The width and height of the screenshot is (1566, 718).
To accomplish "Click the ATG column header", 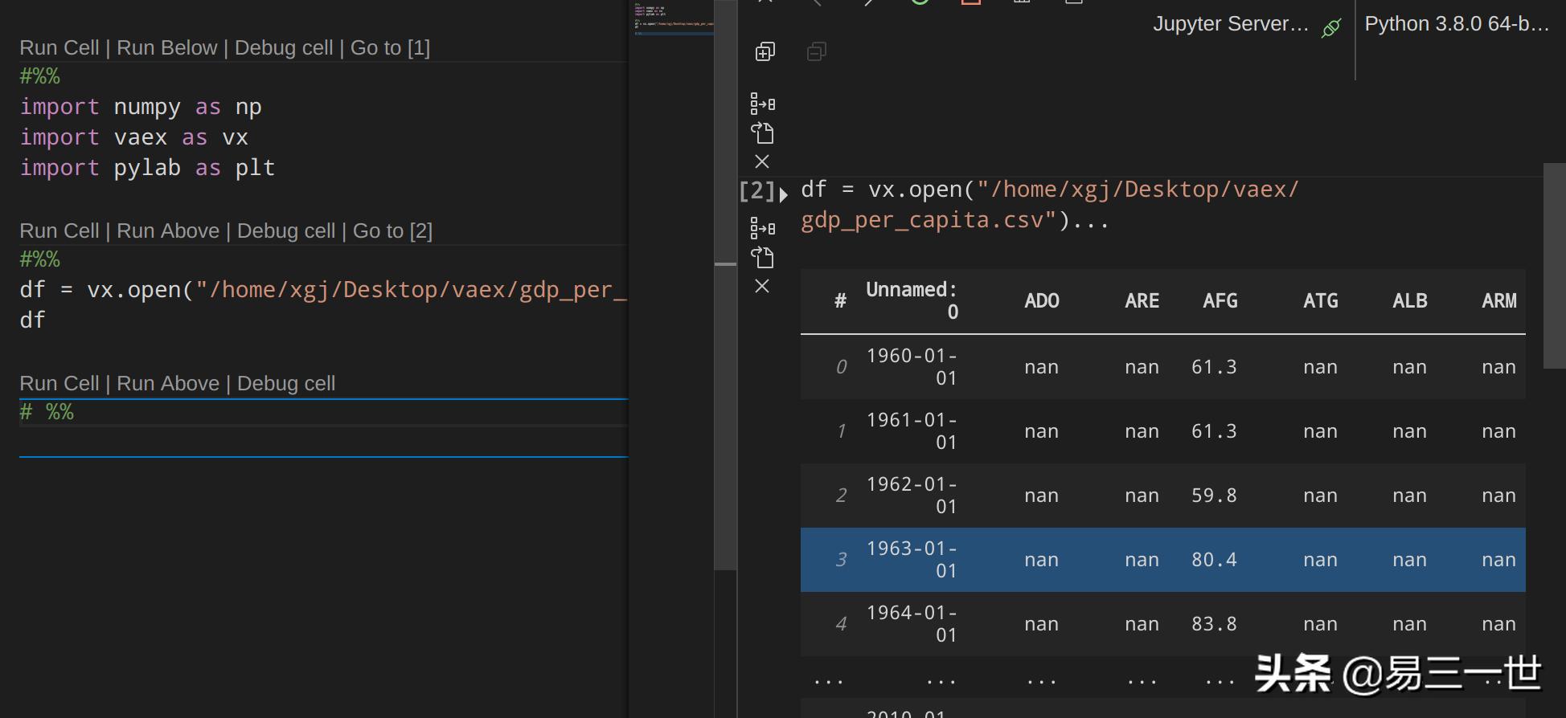I will coord(1321,301).
